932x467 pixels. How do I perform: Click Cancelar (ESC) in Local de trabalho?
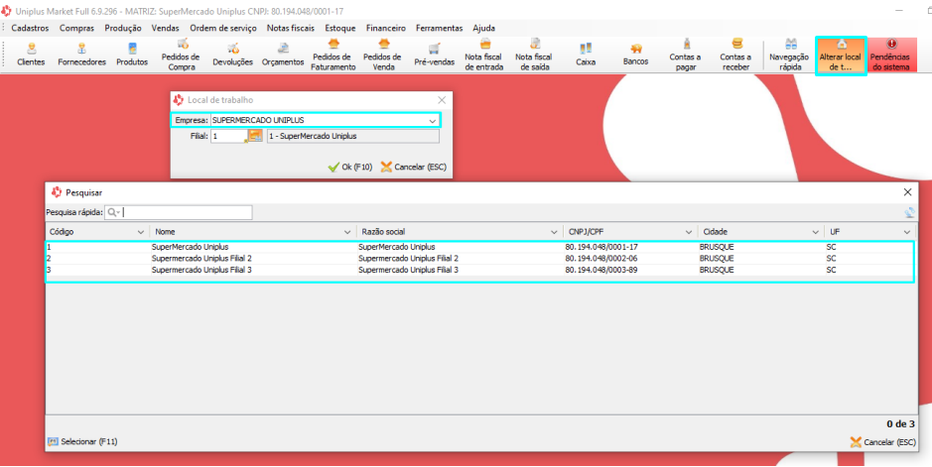(x=414, y=168)
